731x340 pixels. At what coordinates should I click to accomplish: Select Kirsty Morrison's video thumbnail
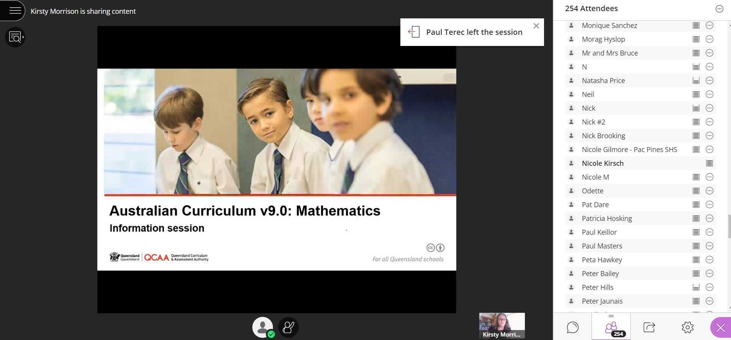click(502, 326)
